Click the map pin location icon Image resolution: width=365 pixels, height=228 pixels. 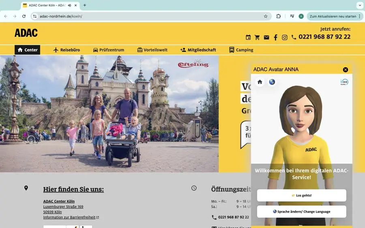pos(26,188)
